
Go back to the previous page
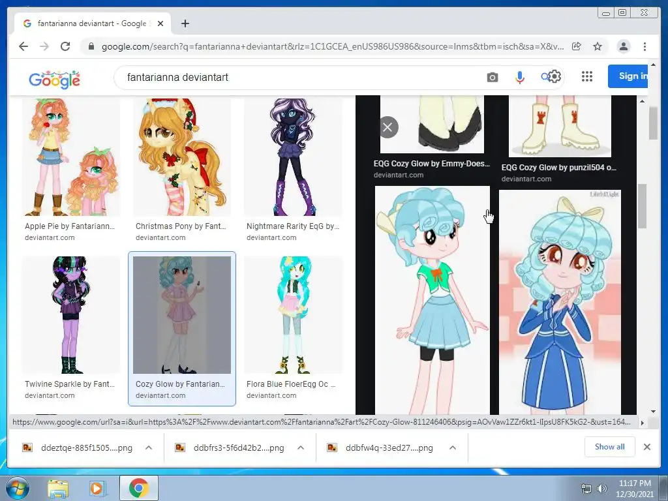(x=23, y=46)
